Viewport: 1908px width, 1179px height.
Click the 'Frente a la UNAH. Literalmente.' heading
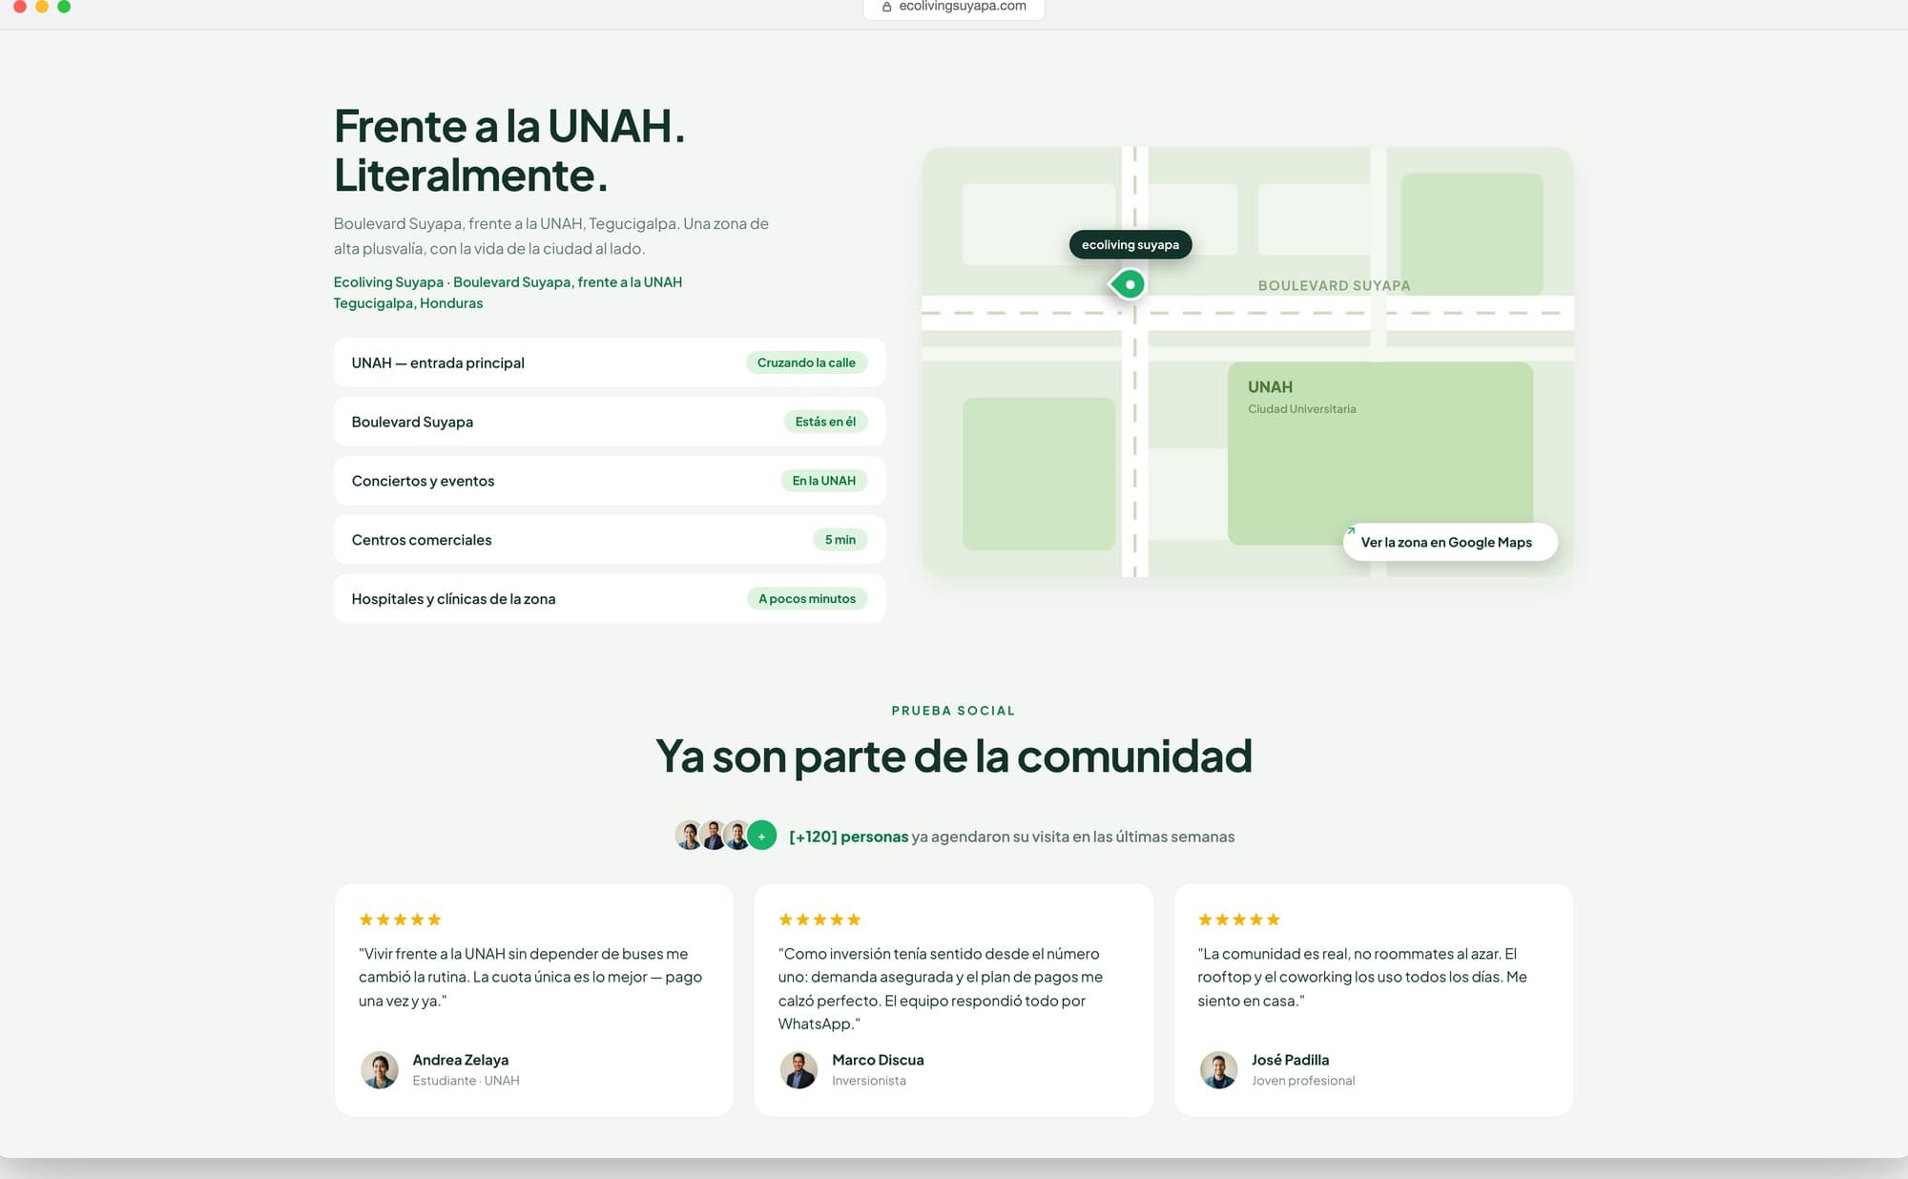tap(509, 151)
